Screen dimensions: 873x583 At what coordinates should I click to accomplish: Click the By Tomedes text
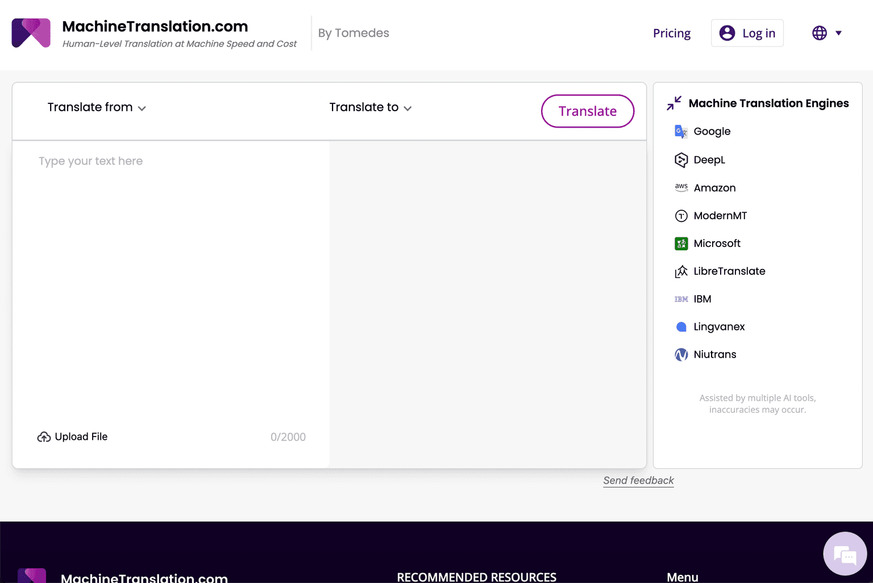354,33
